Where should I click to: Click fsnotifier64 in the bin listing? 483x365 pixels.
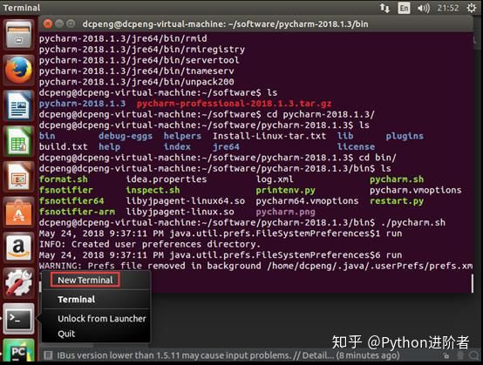[x=71, y=201]
